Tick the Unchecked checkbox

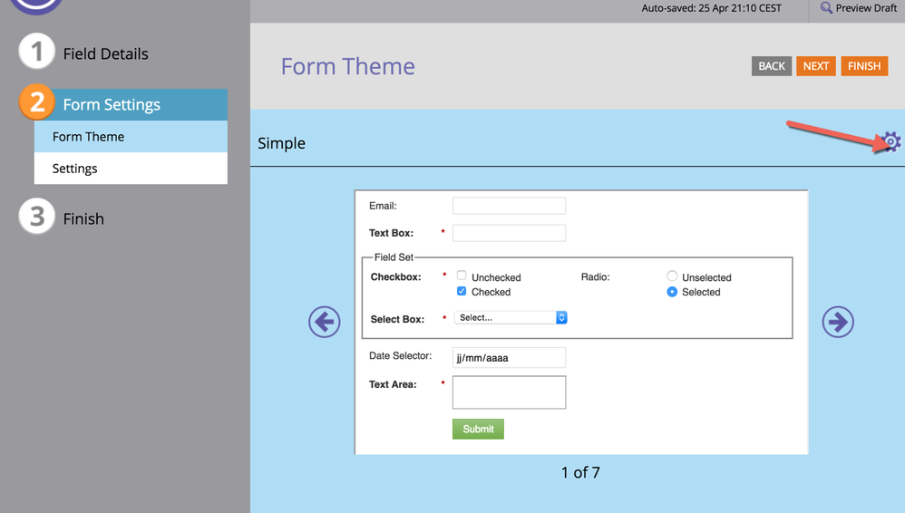462,276
